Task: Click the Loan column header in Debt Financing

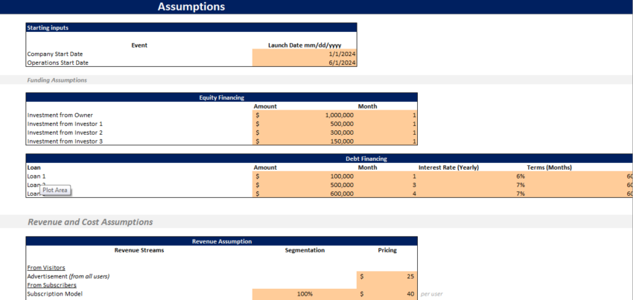Action: tap(34, 167)
